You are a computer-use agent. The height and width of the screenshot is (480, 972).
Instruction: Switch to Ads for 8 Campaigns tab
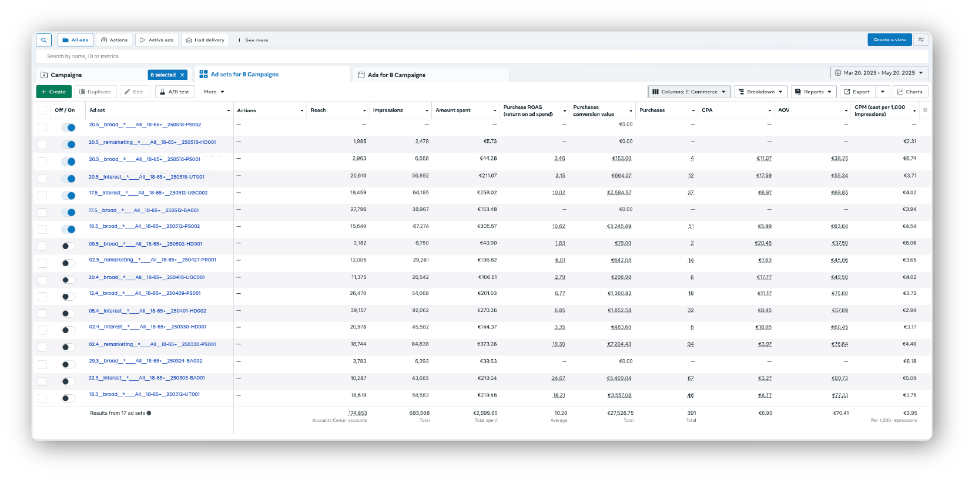396,75
